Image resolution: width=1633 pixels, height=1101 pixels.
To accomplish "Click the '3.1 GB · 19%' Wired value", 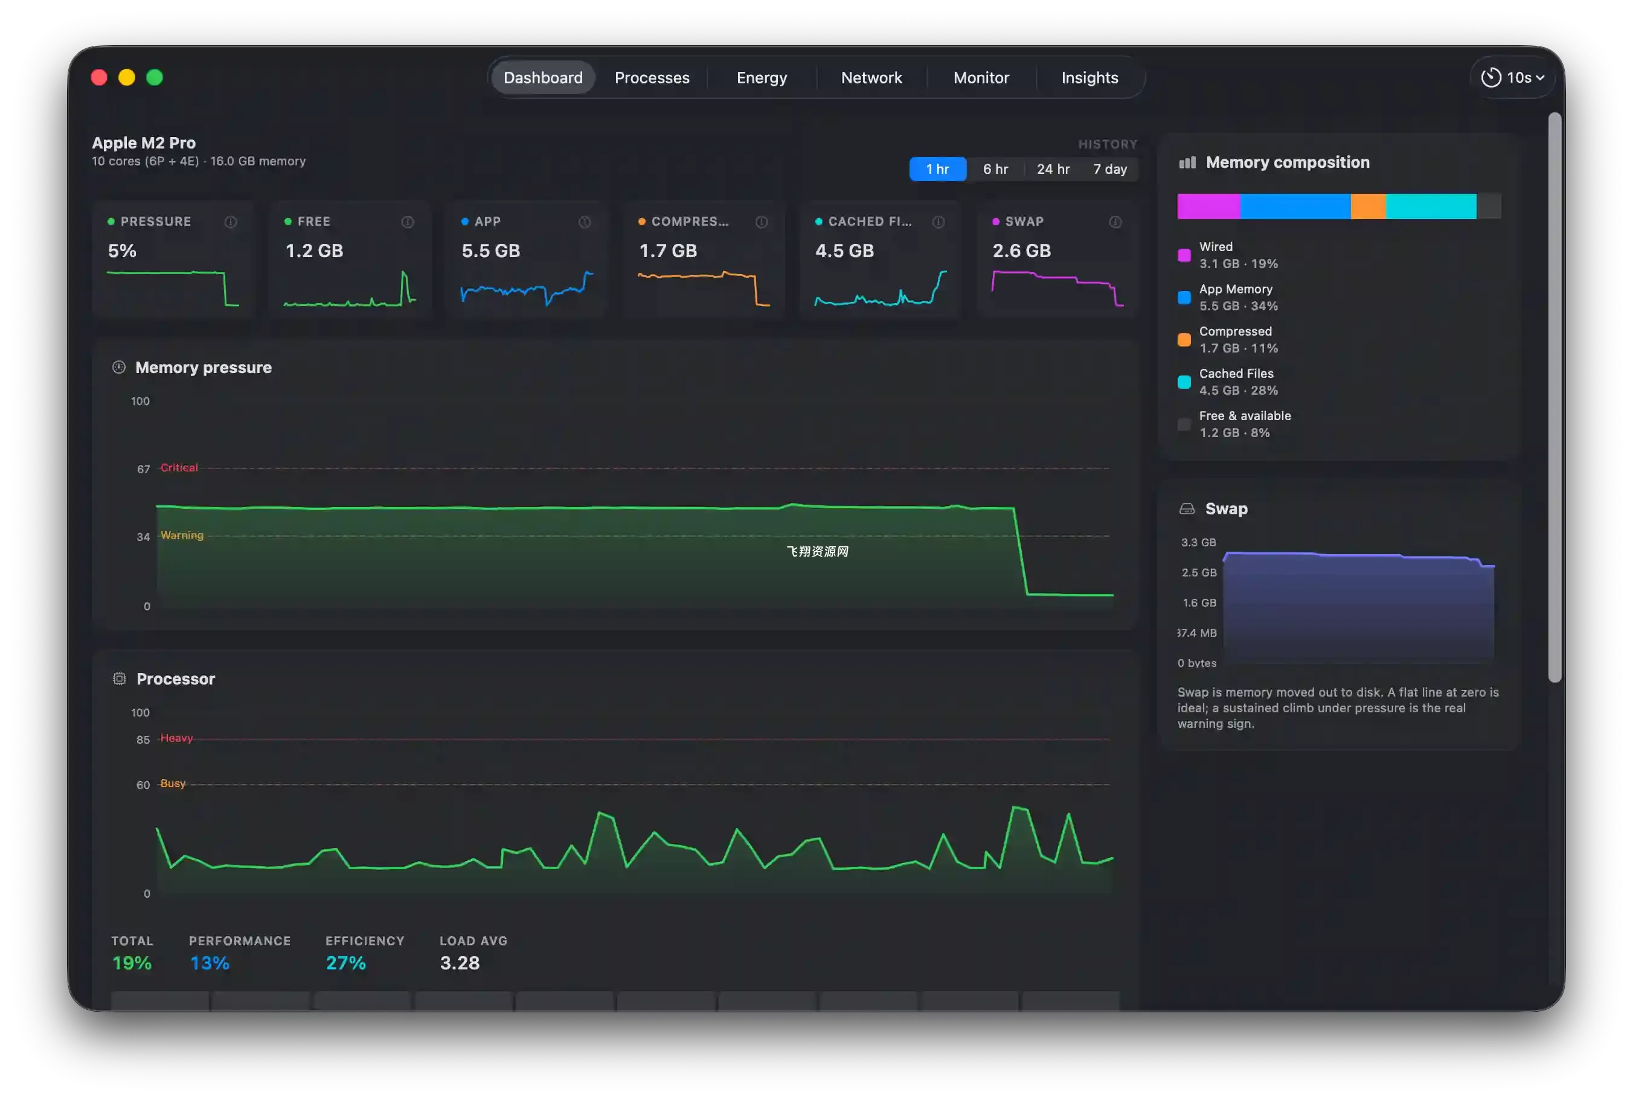I will tap(1238, 264).
